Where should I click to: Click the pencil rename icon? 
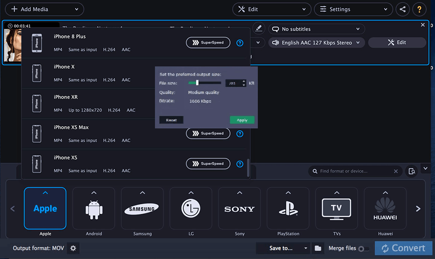tap(259, 28)
